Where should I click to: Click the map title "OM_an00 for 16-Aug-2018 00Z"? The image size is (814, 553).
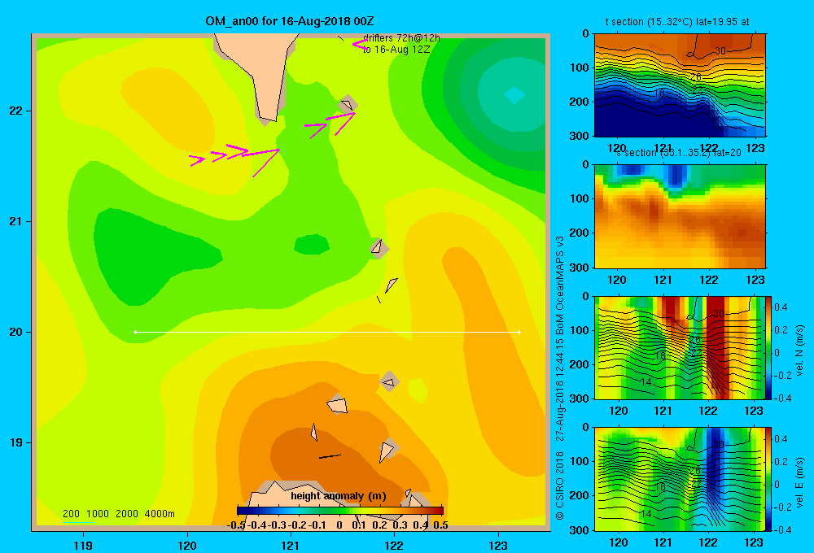tap(290, 21)
